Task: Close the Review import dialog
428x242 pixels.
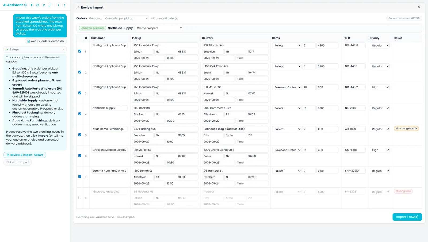Action: (x=419, y=7)
